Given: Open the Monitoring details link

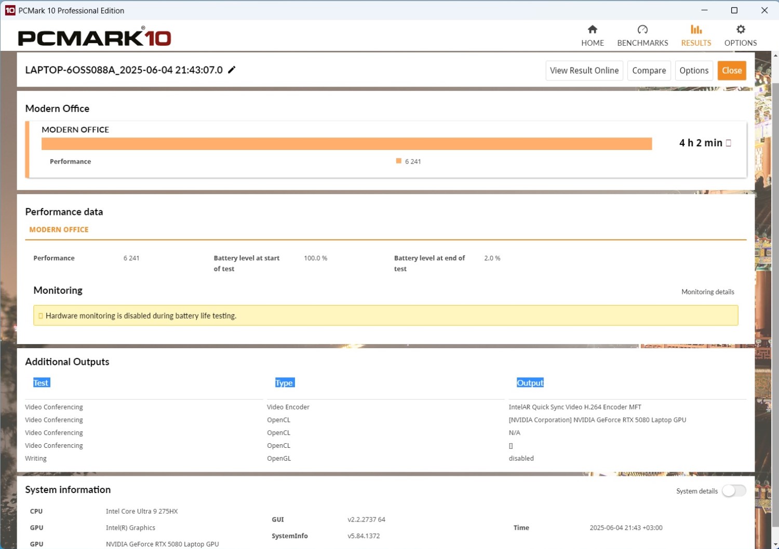Looking at the screenshot, I should pyautogui.click(x=707, y=292).
